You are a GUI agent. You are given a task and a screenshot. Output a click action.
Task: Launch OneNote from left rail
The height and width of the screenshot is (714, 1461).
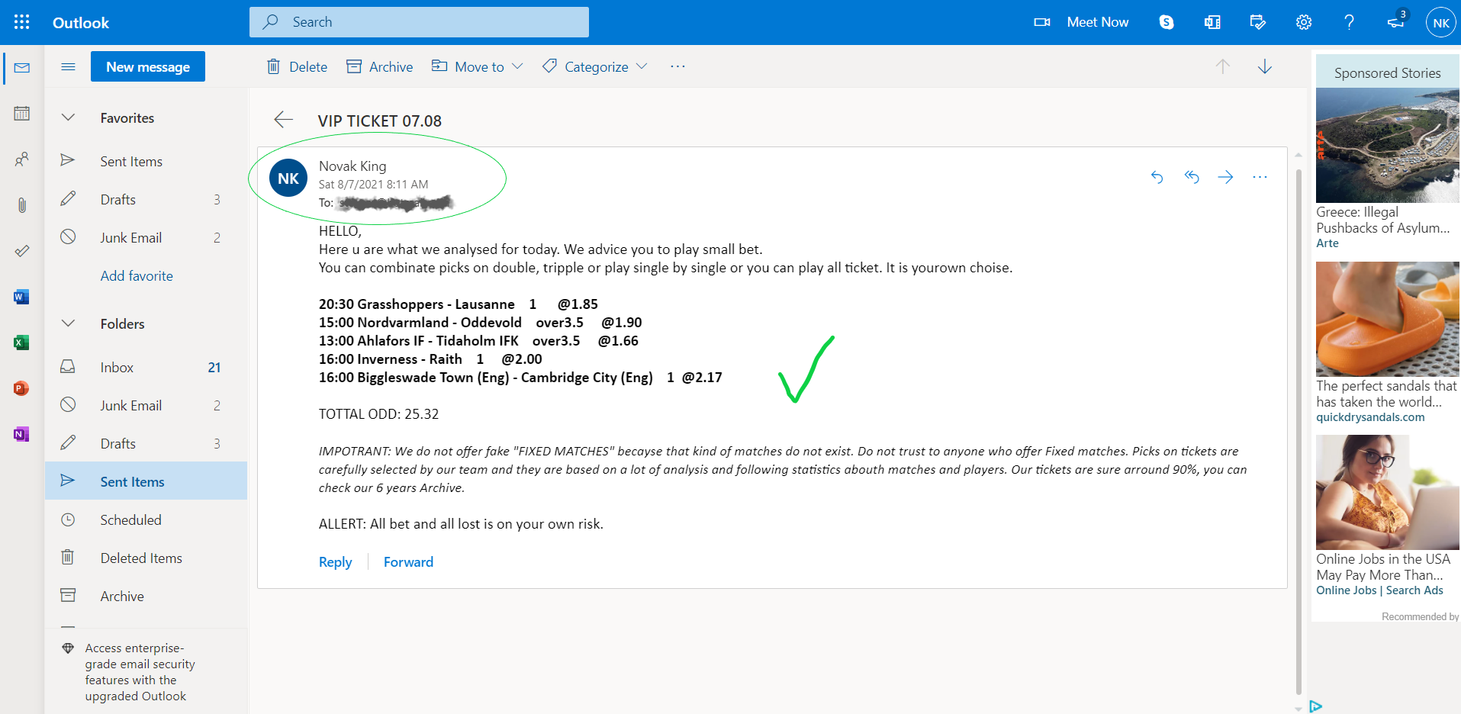[21, 434]
